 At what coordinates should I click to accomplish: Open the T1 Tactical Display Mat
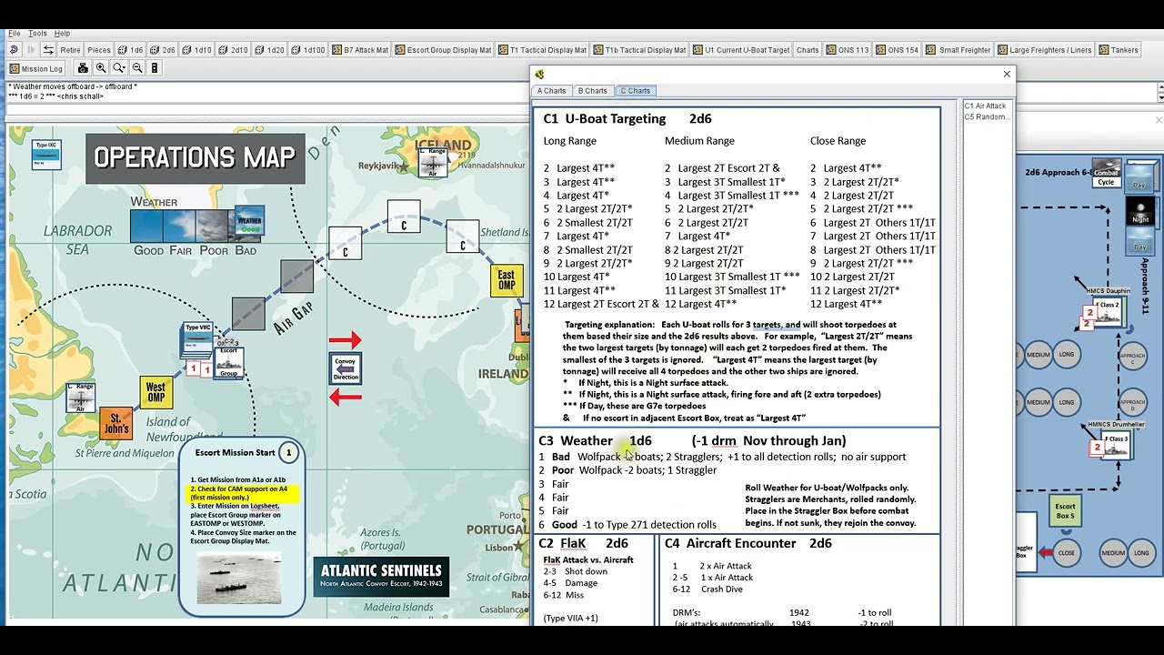coord(542,50)
